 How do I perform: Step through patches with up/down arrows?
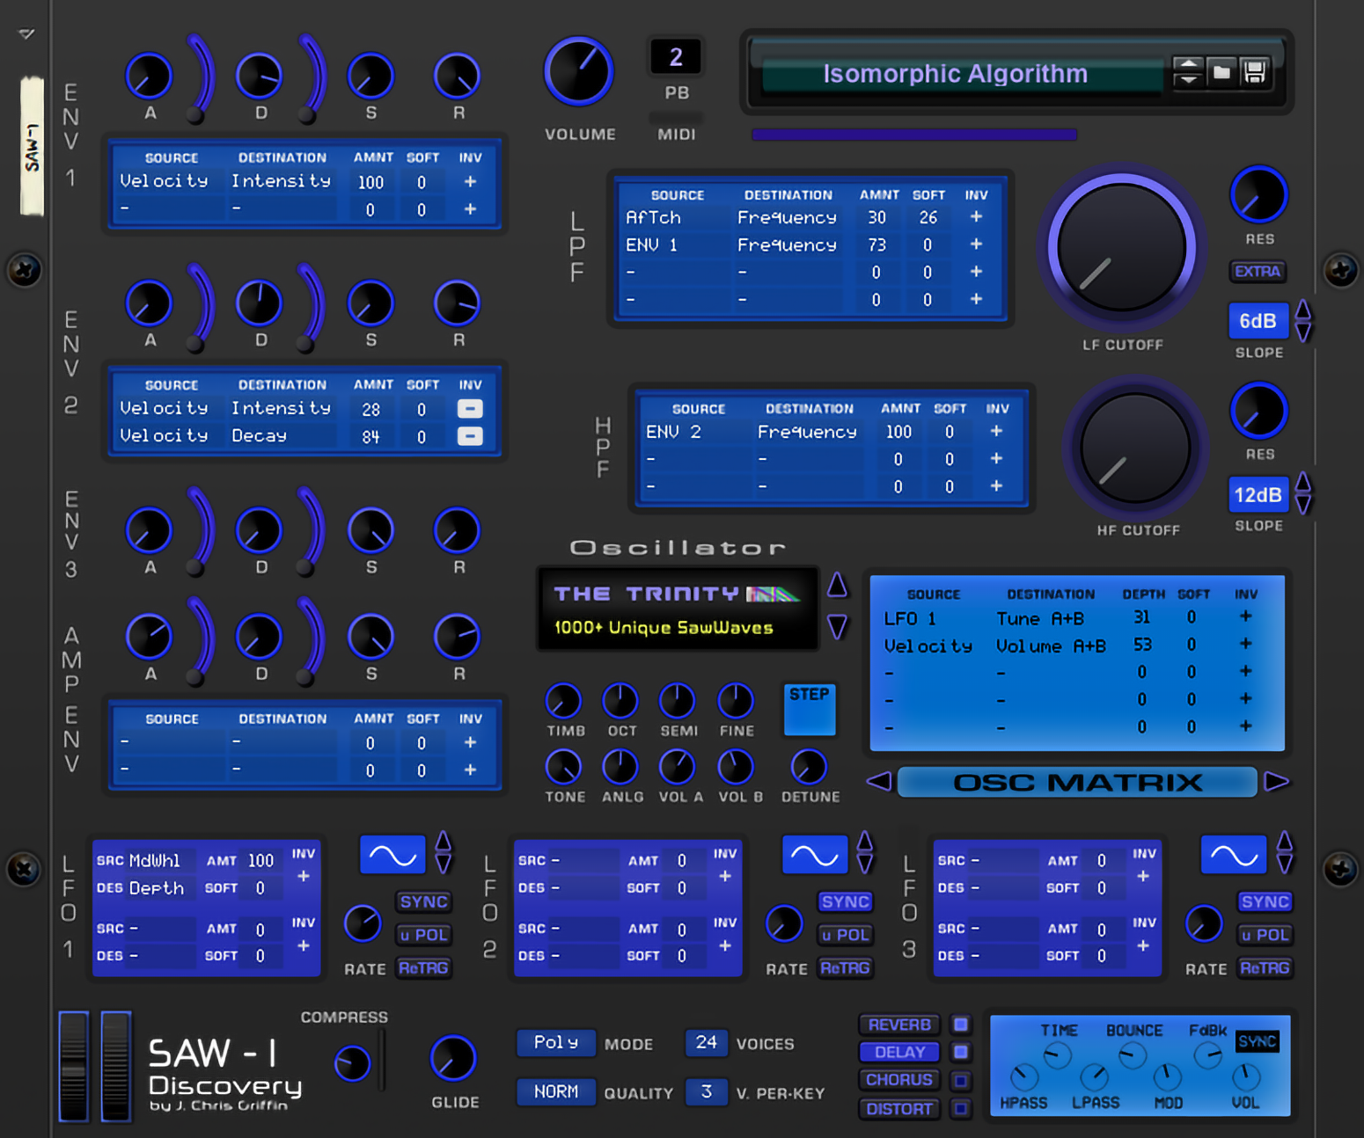tap(1187, 72)
